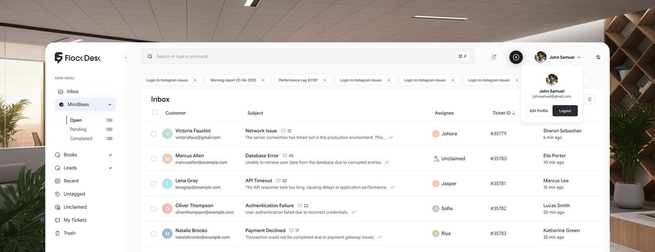Click the email oliverthompson@example.com
655x252 pixels.
coord(204,212)
